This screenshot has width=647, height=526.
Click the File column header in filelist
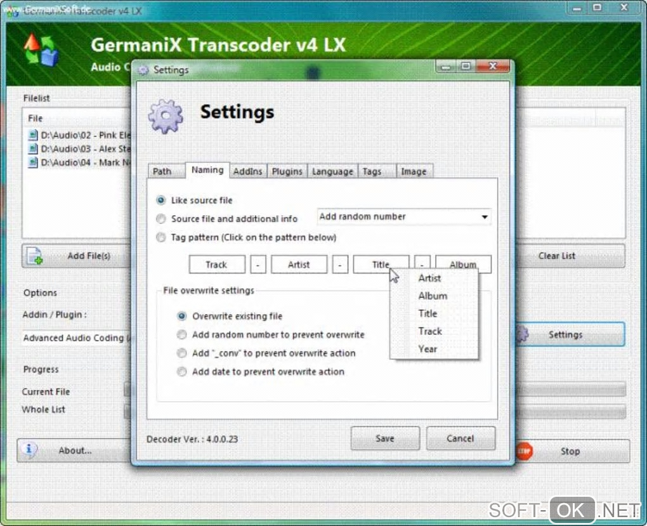click(x=77, y=119)
